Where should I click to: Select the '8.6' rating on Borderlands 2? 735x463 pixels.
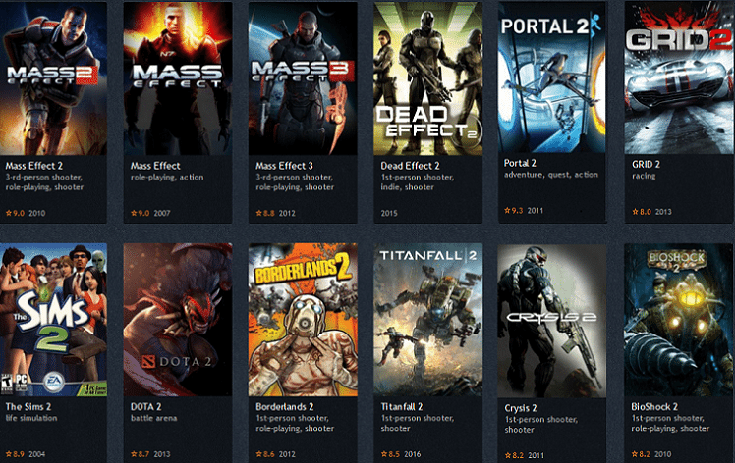pyautogui.click(x=268, y=454)
